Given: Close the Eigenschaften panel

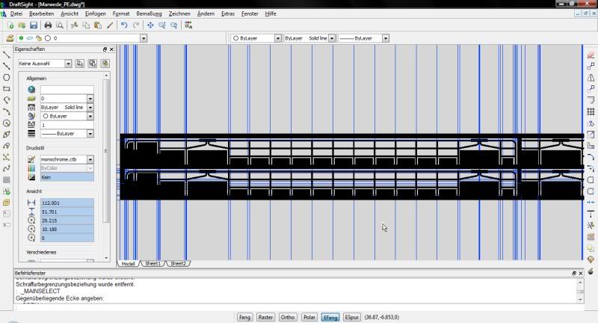Looking at the screenshot, I should [111, 49].
